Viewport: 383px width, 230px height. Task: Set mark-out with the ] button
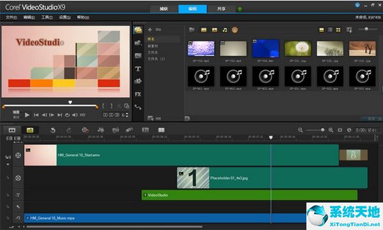[x=111, y=106]
